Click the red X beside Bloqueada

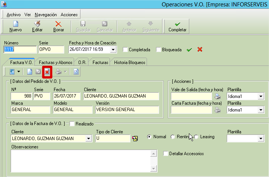tap(200, 49)
